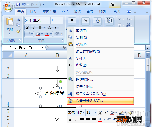Expand the Paste options arrow below 粘贴
Viewport: 152px width, 127px height.
point(9,34)
